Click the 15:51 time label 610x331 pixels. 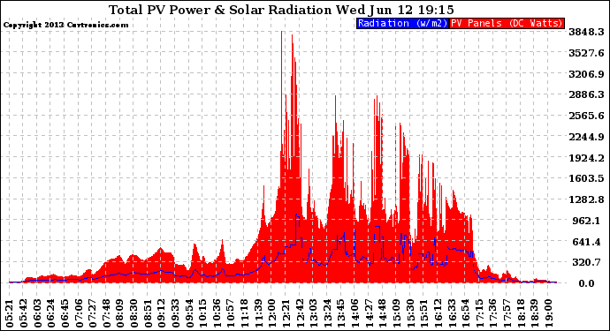424,313
